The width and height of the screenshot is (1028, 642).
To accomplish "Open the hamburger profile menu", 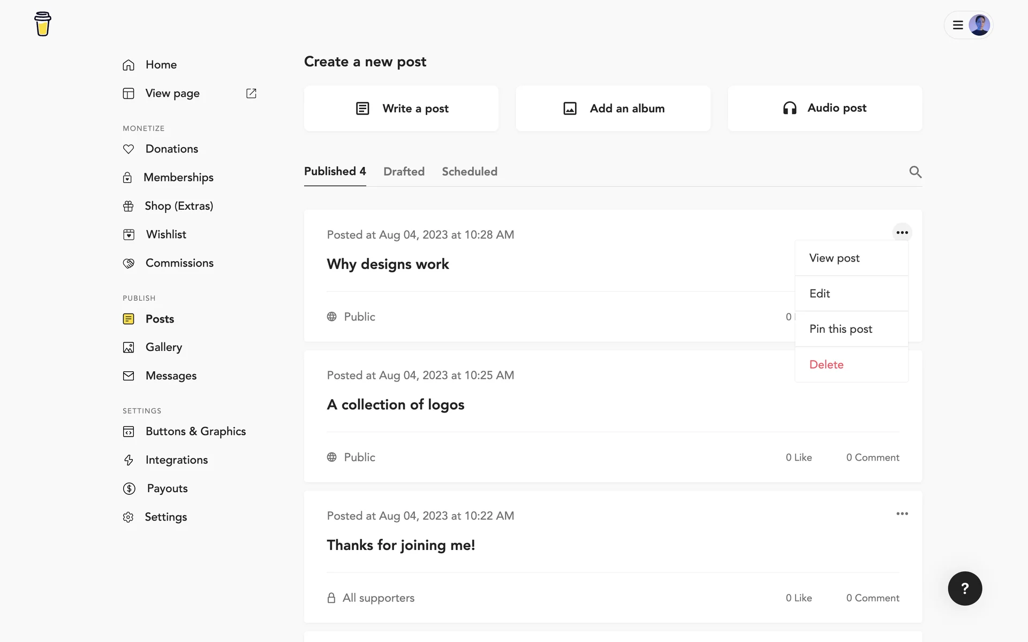I will (x=958, y=25).
